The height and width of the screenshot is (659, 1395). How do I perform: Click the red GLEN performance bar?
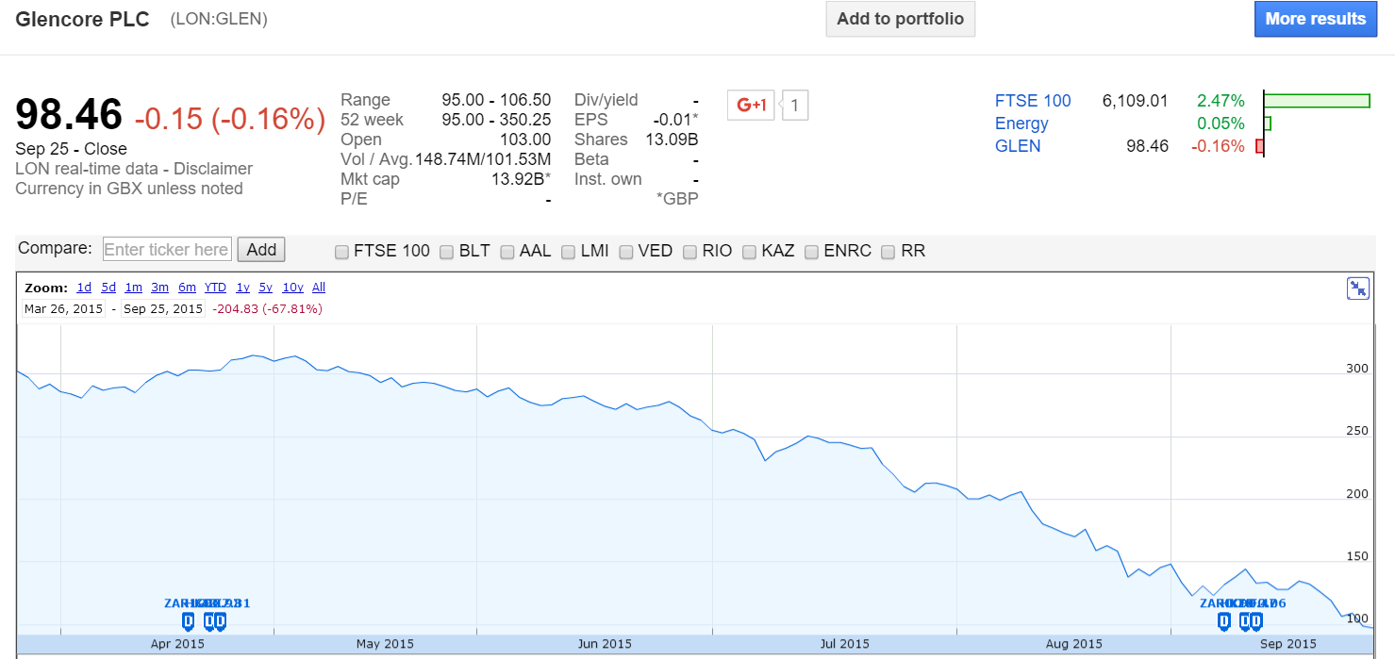coord(1259,146)
